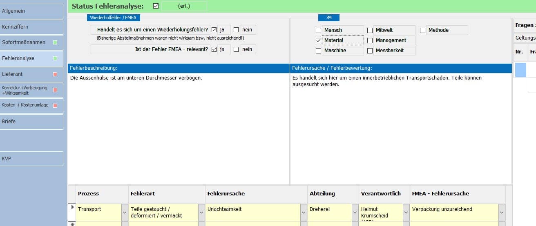This screenshot has height=226, width=536.
Task: Switch to the Allgemein section
Action: 32,11
